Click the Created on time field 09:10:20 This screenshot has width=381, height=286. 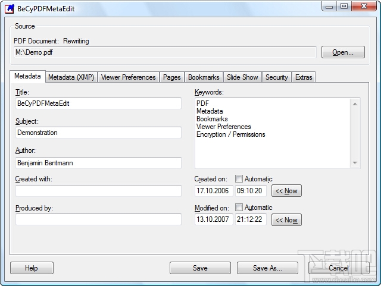(251, 191)
